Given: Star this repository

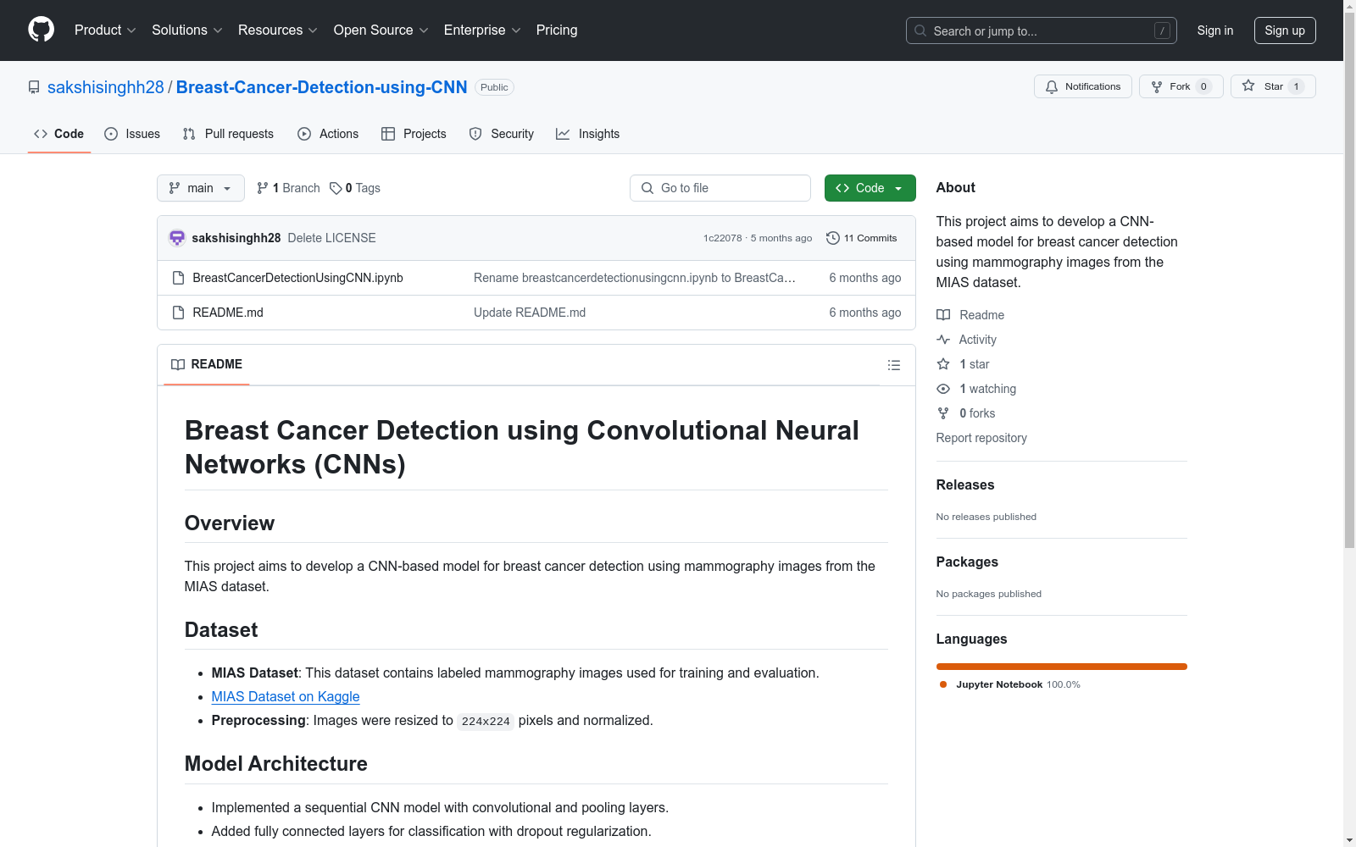Looking at the screenshot, I should point(1272,86).
